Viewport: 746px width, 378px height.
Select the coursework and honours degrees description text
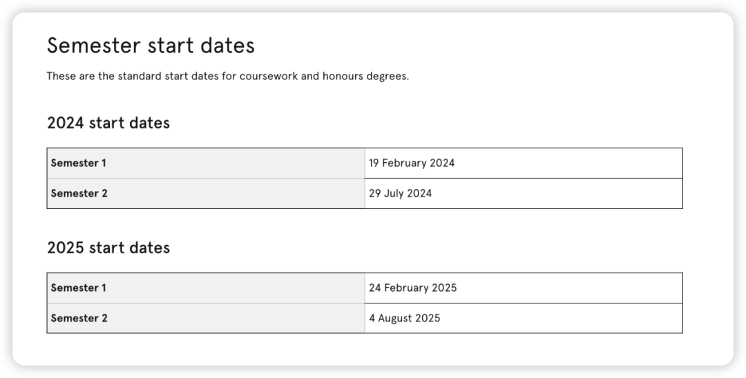(x=227, y=76)
